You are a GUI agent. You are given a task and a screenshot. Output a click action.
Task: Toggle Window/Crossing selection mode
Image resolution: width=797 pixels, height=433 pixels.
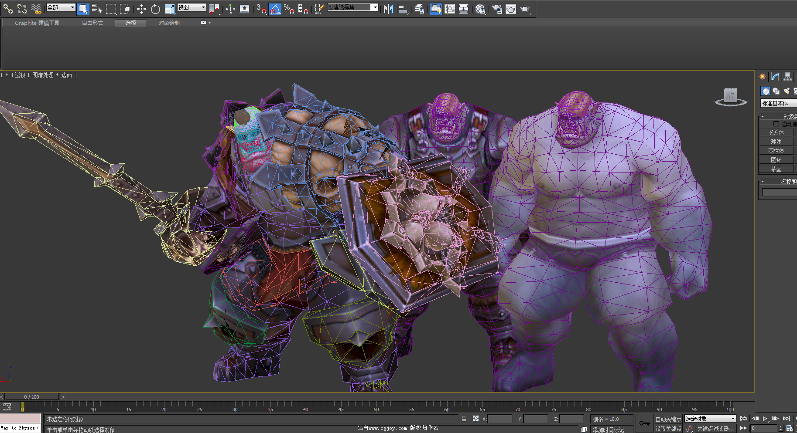pos(125,9)
